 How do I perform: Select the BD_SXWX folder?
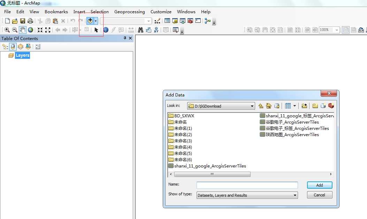tap(181, 116)
